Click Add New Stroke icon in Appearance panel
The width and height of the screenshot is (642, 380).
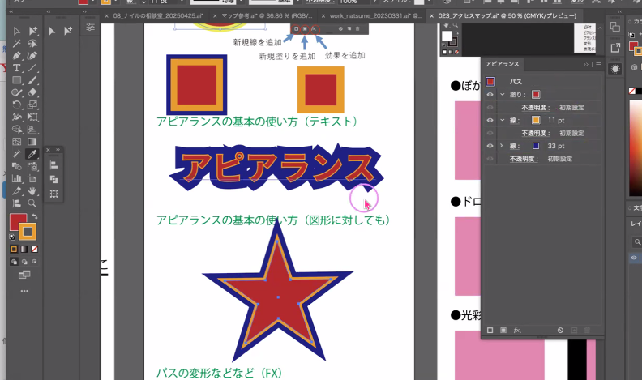(x=490, y=331)
